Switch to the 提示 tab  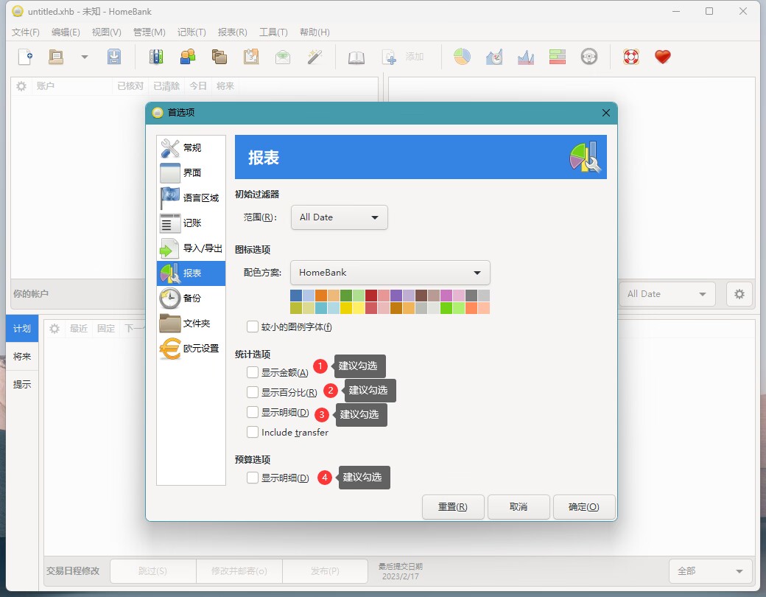click(x=22, y=384)
